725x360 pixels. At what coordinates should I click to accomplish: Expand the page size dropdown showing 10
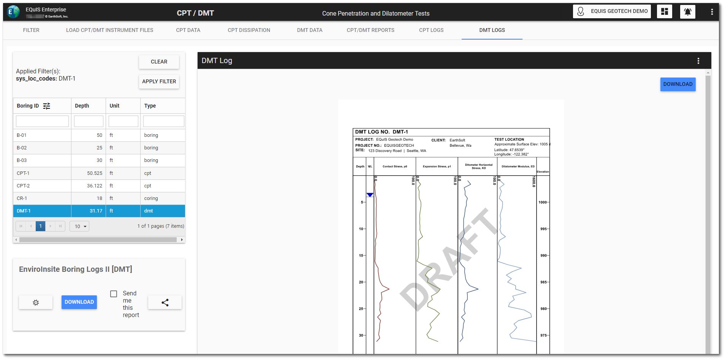click(x=80, y=226)
